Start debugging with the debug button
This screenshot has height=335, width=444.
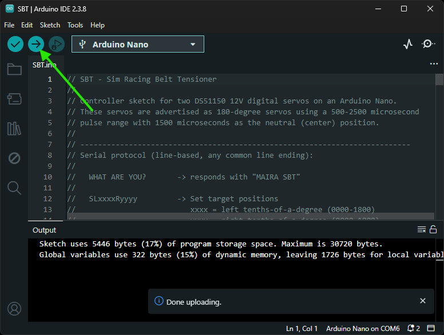coord(57,44)
